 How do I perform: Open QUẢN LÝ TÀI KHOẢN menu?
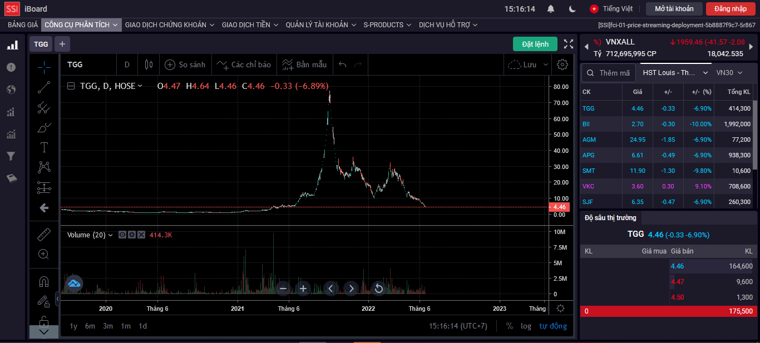click(x=321, y=25)
